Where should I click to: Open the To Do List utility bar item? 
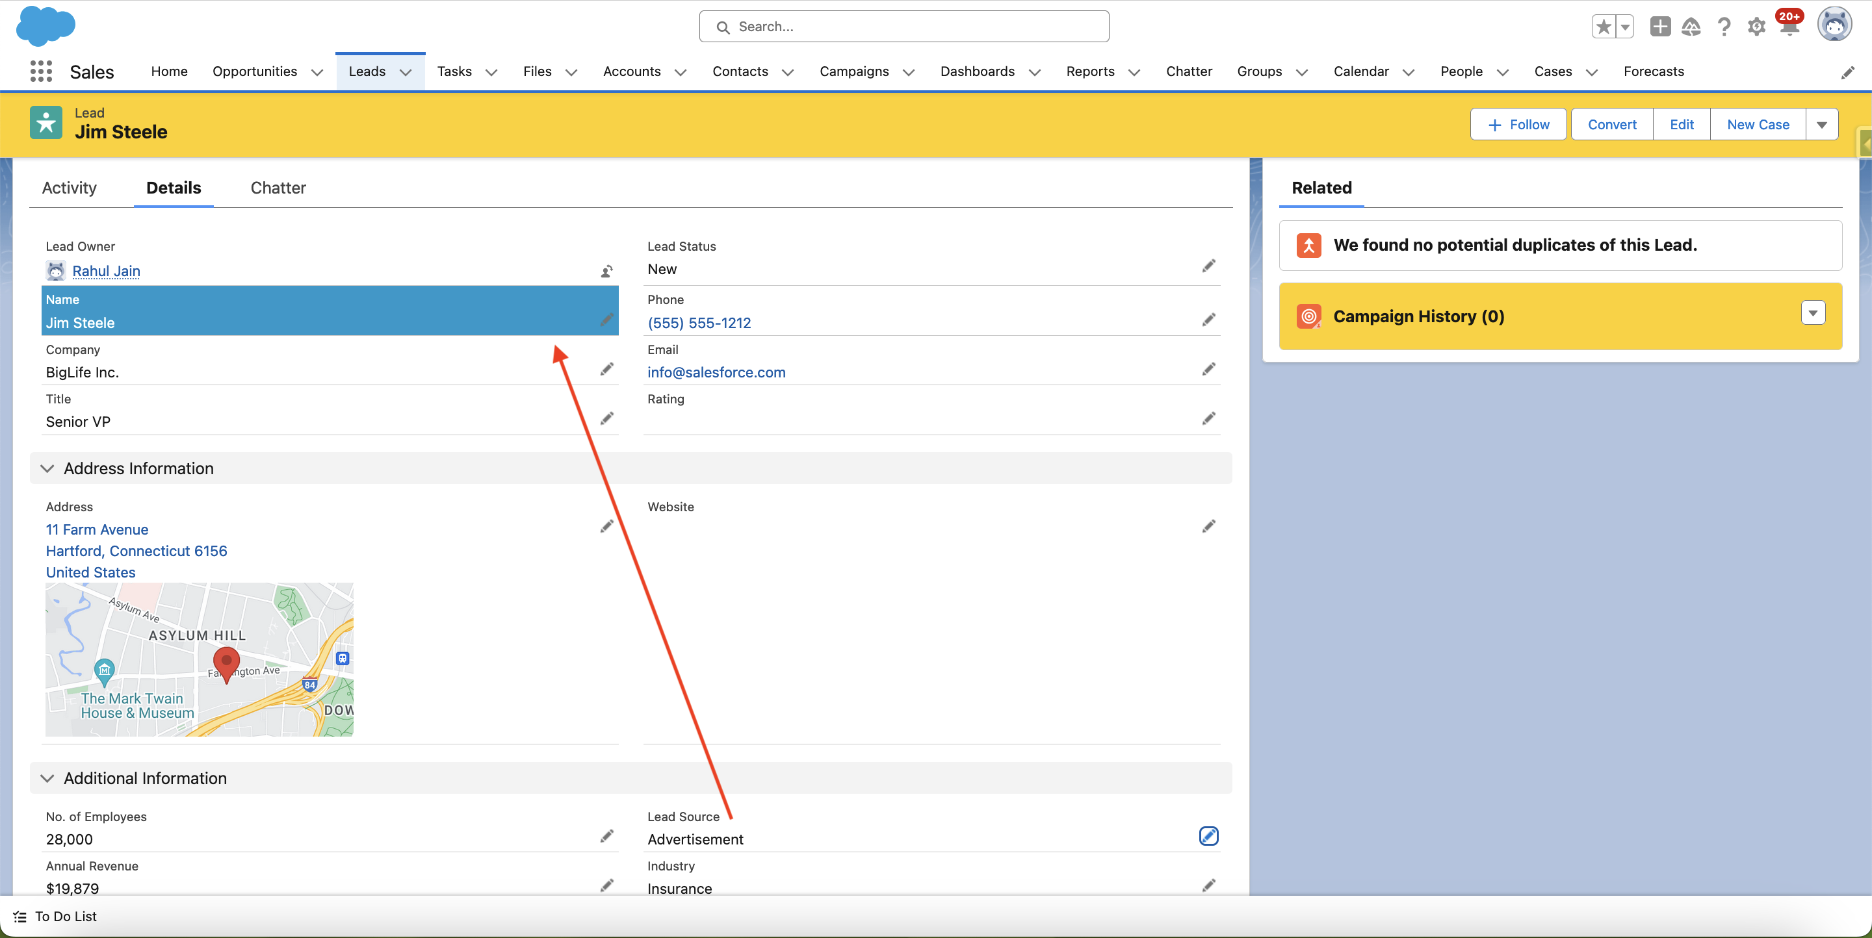coord(56,917)
